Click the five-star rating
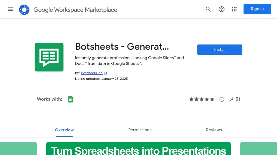This screenshot has height=155, width=277. 202,99
